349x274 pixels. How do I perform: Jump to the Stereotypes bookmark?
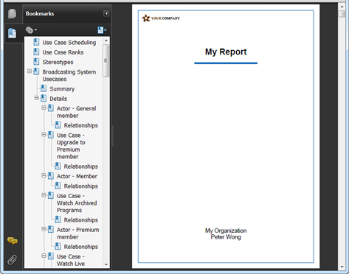pos(58,62)
